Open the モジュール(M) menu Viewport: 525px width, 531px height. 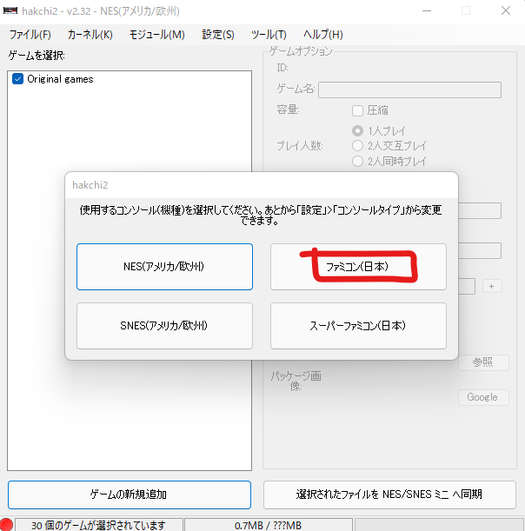(156, 35)
